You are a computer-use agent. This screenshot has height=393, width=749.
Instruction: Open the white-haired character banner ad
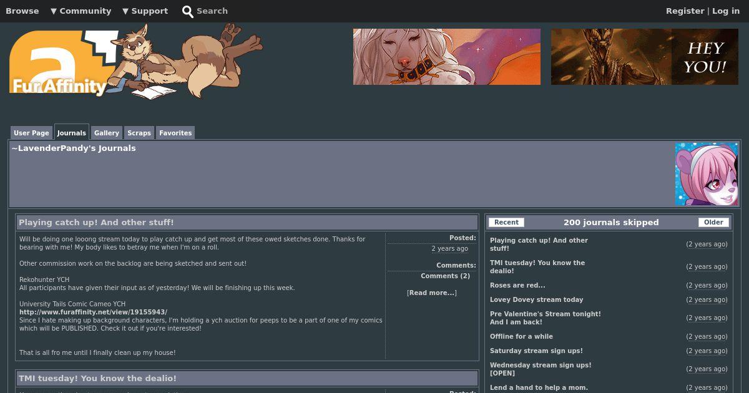point(447,57)
